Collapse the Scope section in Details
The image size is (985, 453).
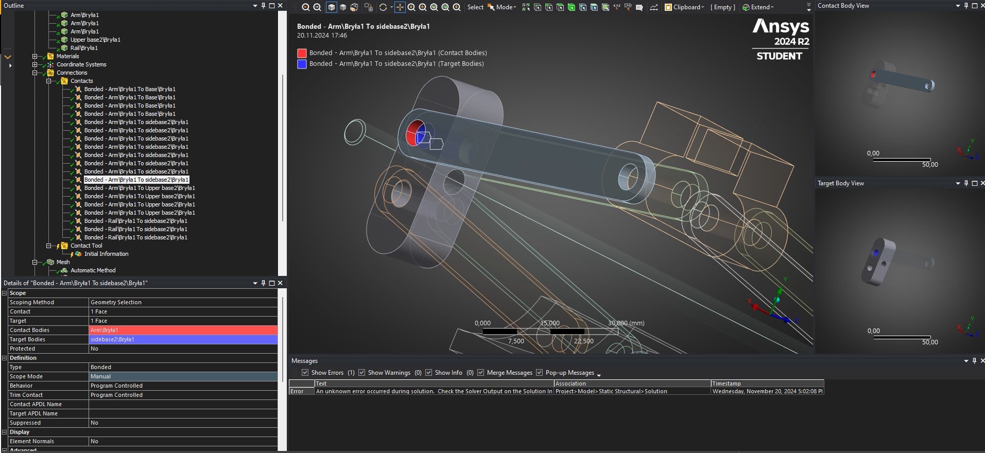pyautogui.click(x=5, y=293)
